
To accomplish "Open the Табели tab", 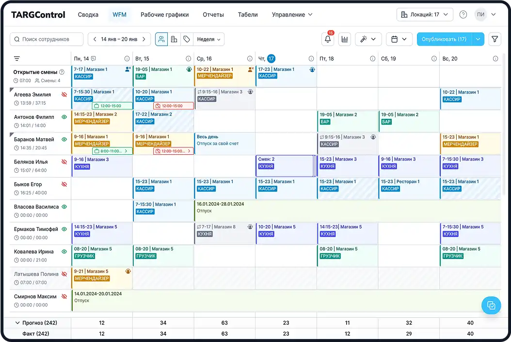I will [x=248, y=15].
